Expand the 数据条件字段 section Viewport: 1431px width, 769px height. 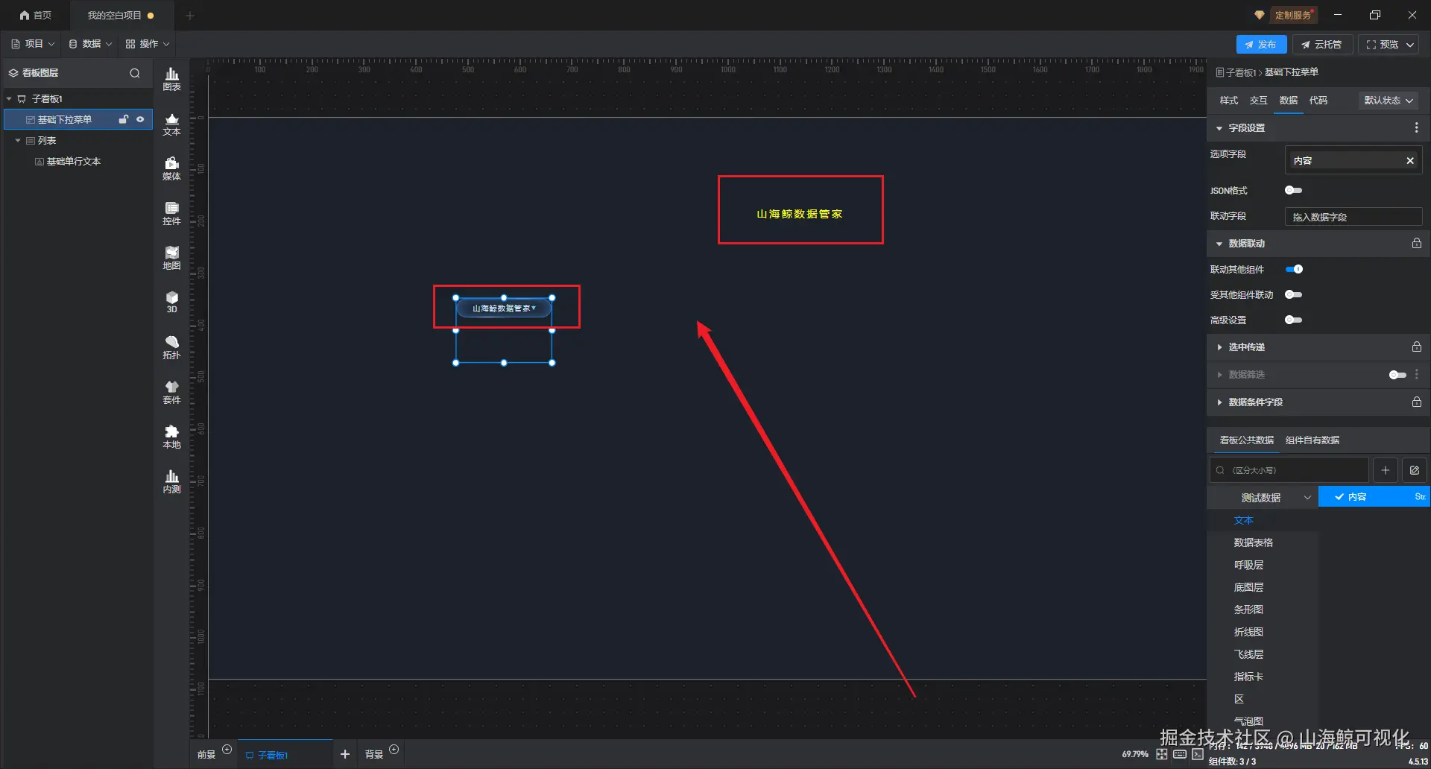1219,402
